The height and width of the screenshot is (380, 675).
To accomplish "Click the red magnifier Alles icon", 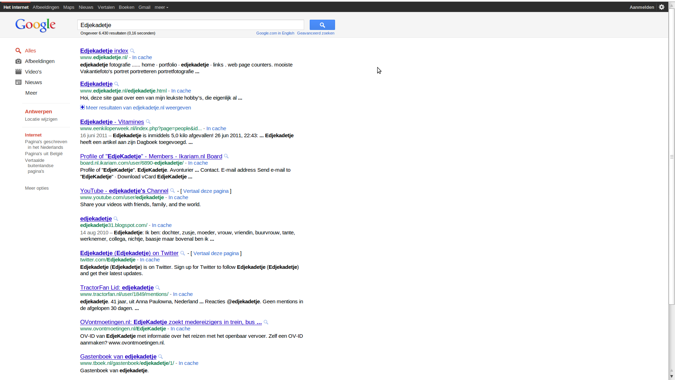I will pos(18,51).
